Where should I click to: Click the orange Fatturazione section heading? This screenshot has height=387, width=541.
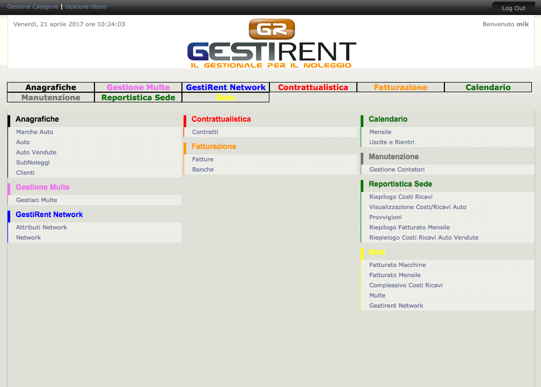click(214, 146)
